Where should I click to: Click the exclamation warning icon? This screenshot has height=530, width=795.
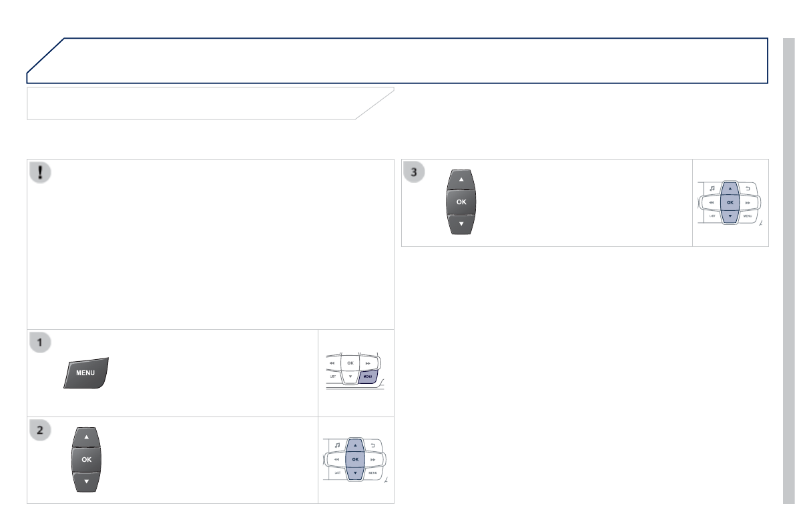[x=41, y=172]
